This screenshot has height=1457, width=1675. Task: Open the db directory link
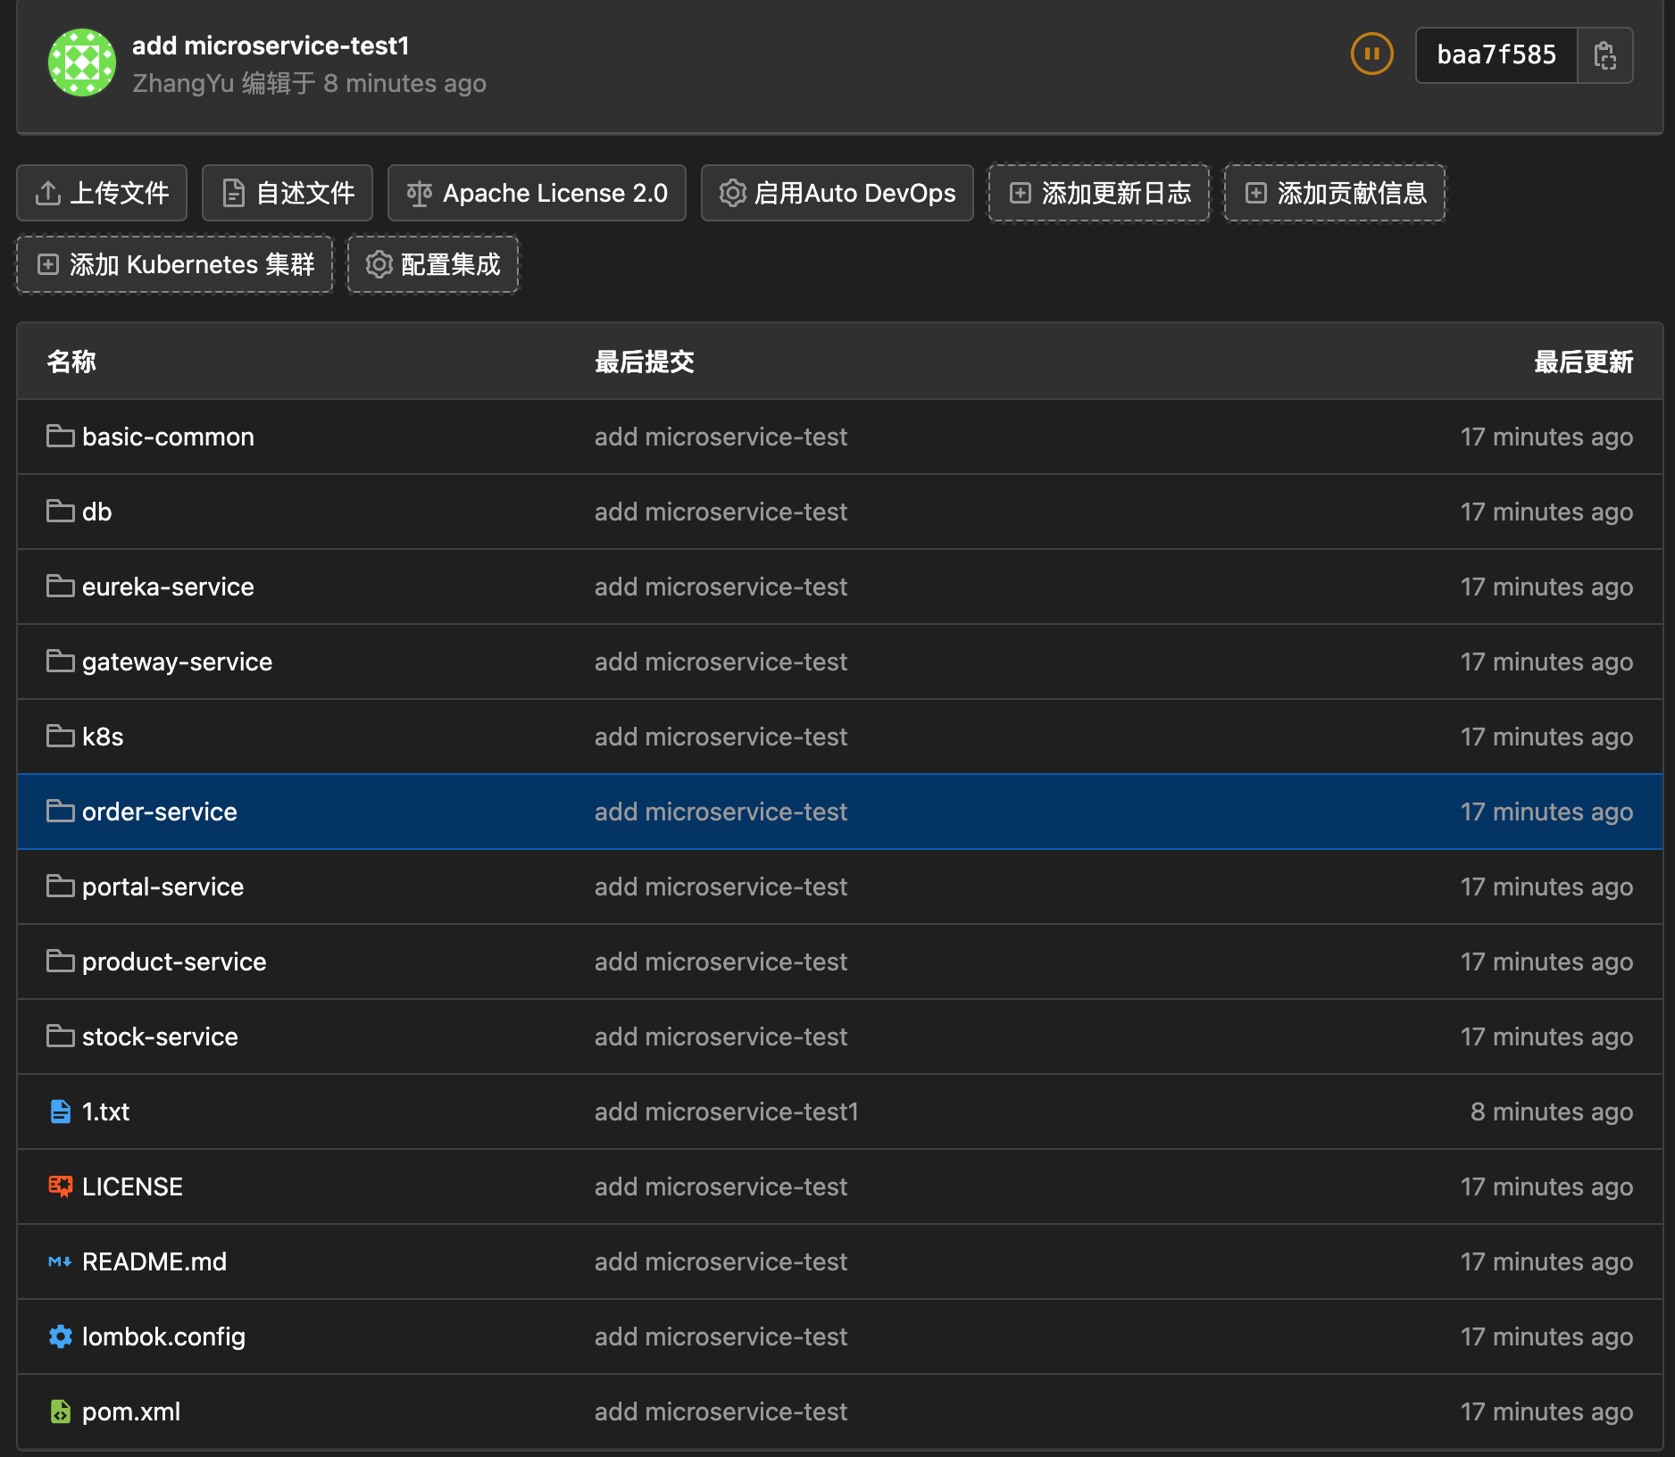[96, 512]
